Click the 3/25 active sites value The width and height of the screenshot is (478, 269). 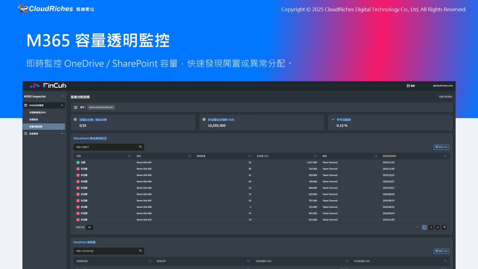point(83,126)
